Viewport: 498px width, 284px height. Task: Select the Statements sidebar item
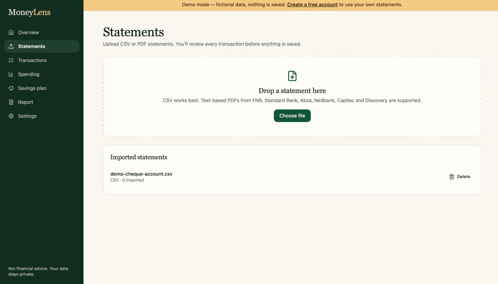42,46
